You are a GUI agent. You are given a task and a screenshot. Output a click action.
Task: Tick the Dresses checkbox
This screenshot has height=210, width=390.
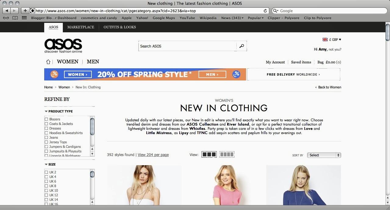click(x=46, y=128)
